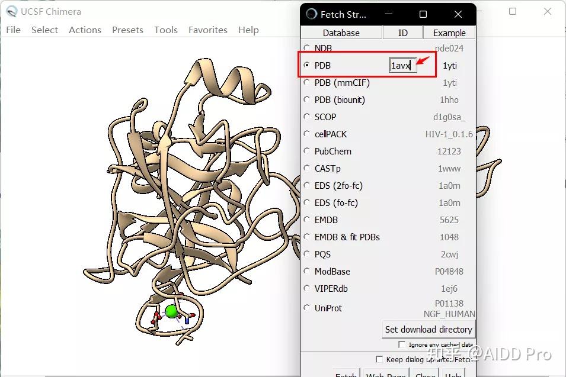Select EMDB & fit PDBs option

click(x=306, y=237)
